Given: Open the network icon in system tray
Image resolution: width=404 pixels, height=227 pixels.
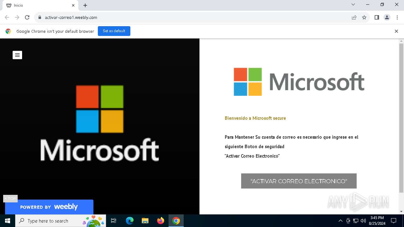Looking at the screenshot, I should [356, 221].
